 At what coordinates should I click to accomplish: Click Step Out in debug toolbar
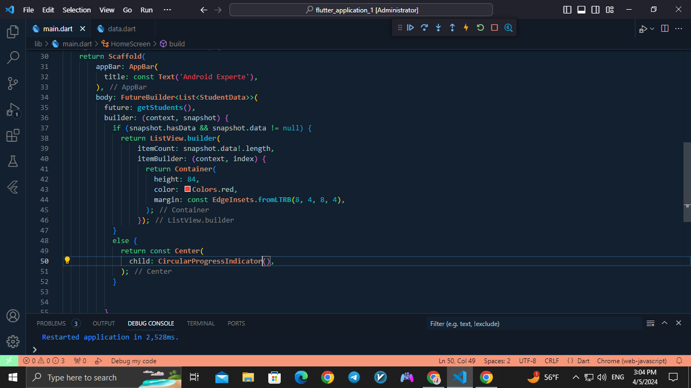click(452, 27)
